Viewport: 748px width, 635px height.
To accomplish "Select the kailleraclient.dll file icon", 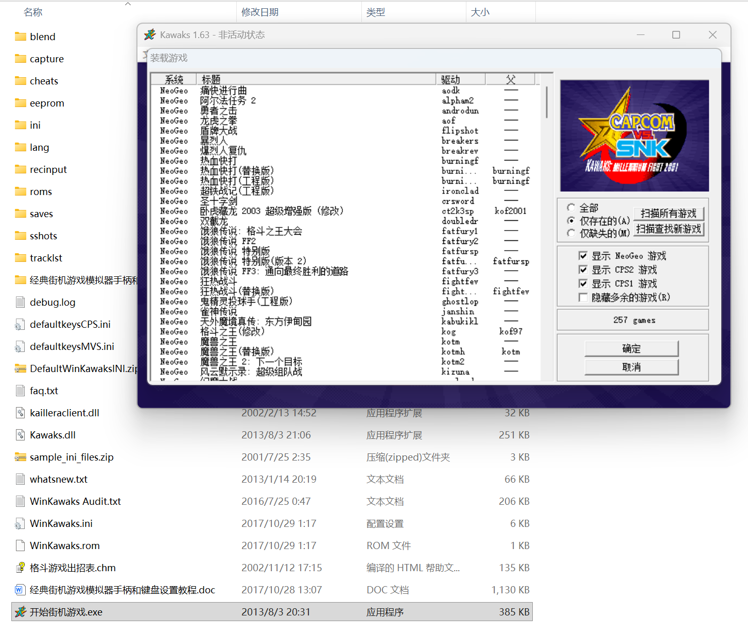I will tap(21, 413).
